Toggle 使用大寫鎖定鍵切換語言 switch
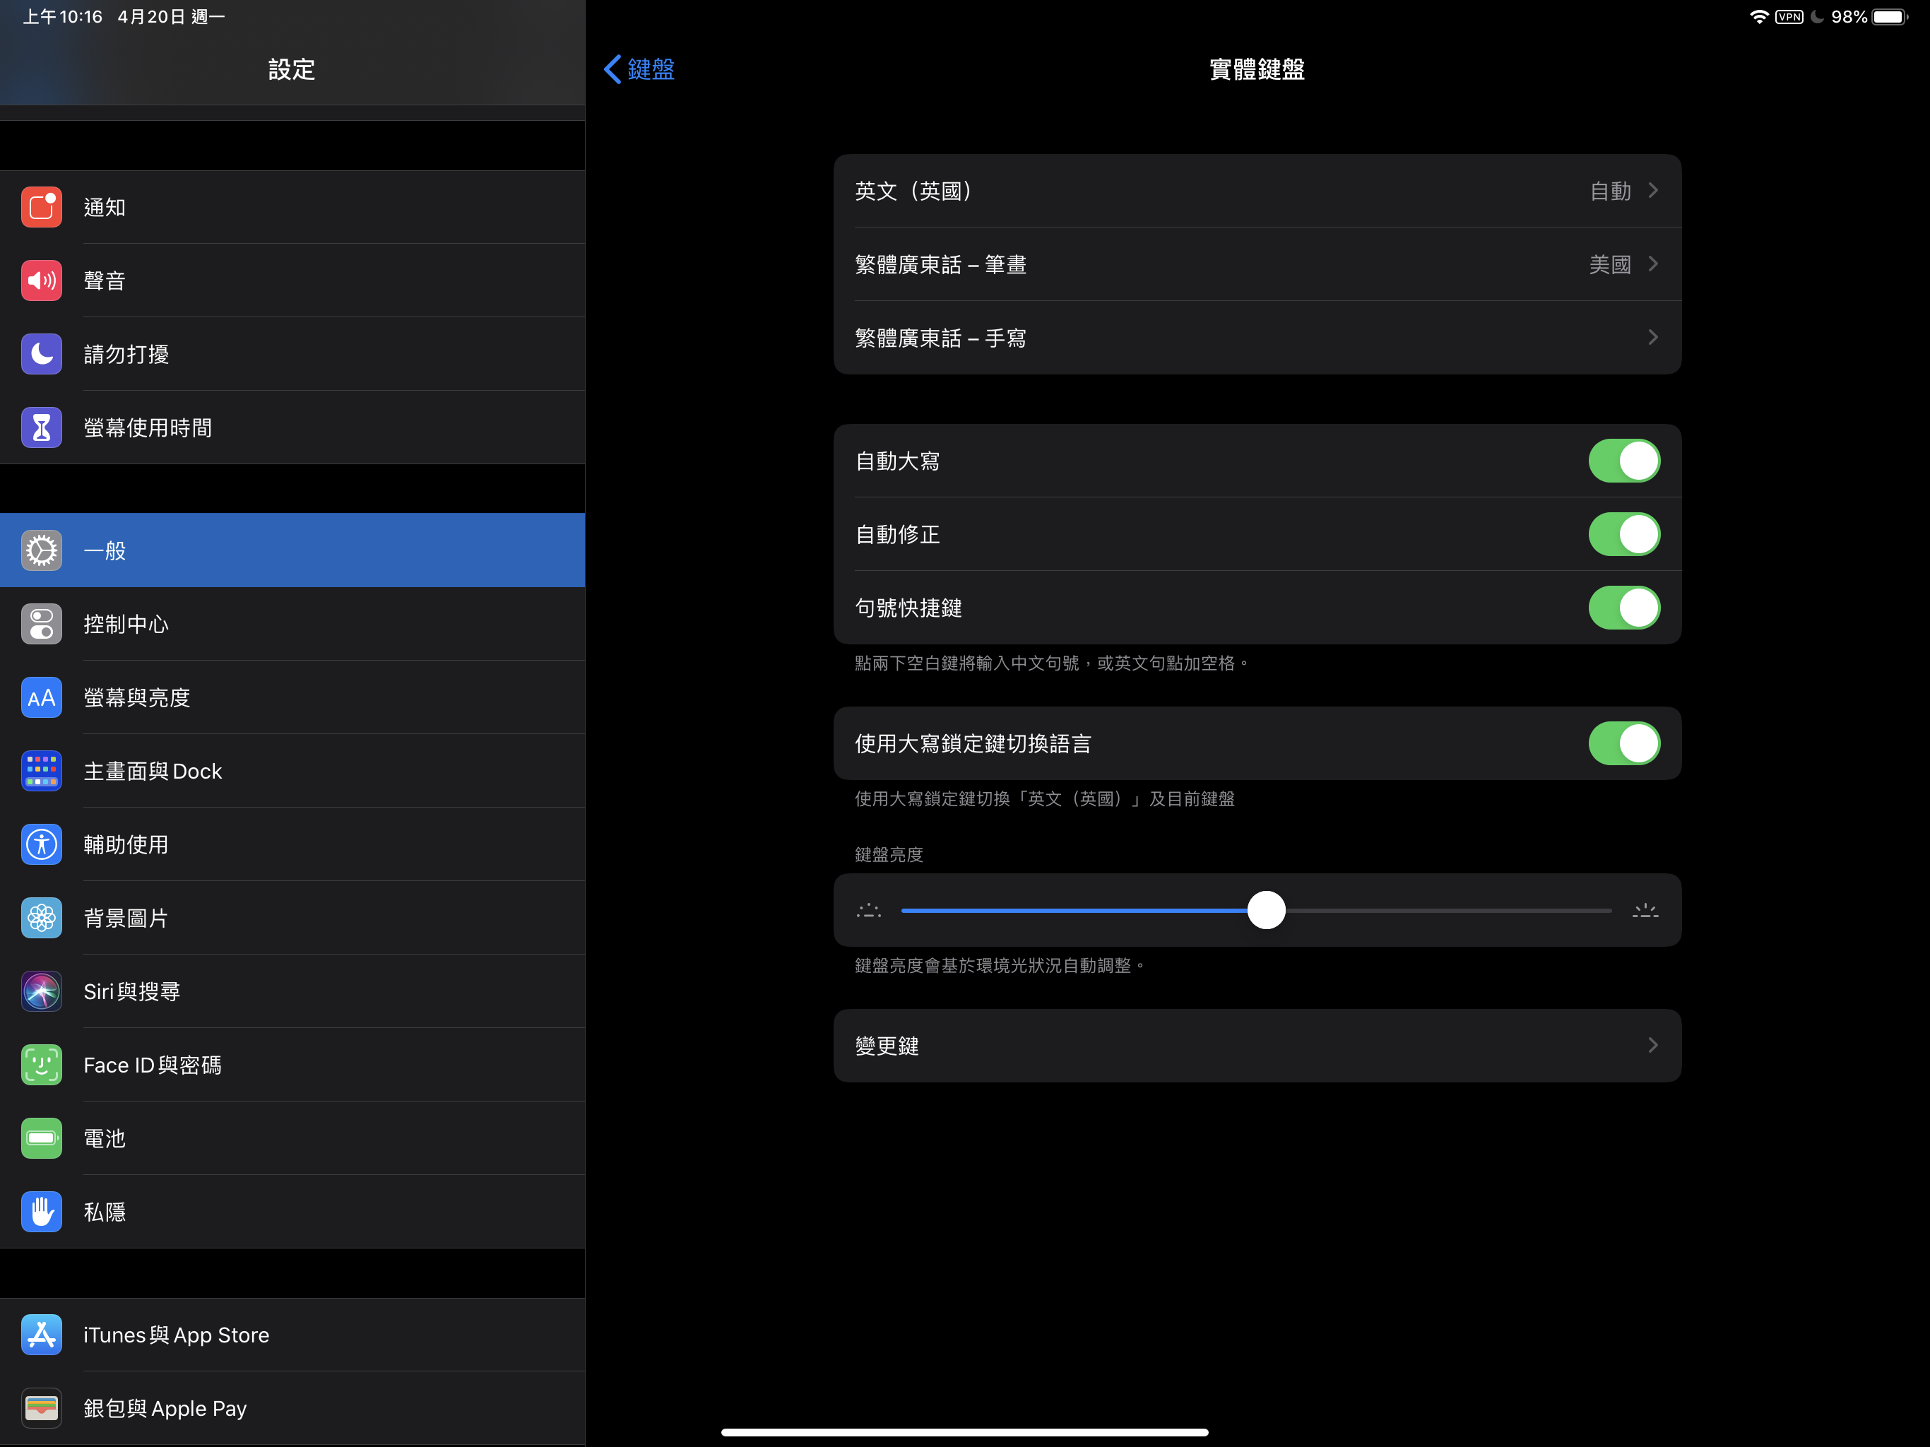Screen dimensions: 1930x1447 point(1623,743)
